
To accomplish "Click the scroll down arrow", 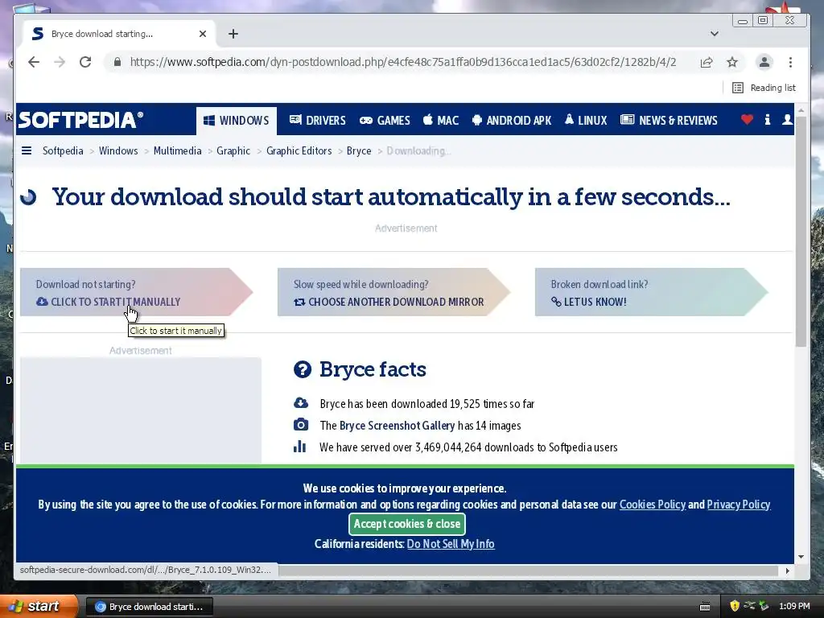I will click(801, 557).
